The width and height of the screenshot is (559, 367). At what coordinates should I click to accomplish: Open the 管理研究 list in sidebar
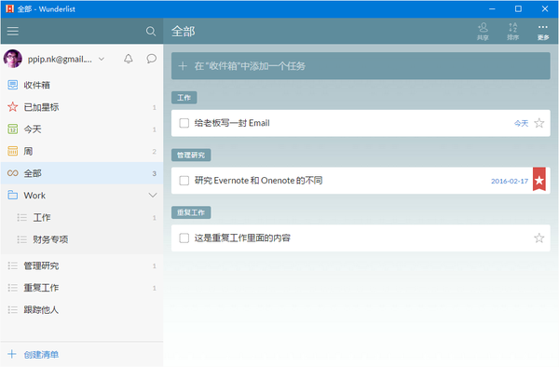coord(82,265)
